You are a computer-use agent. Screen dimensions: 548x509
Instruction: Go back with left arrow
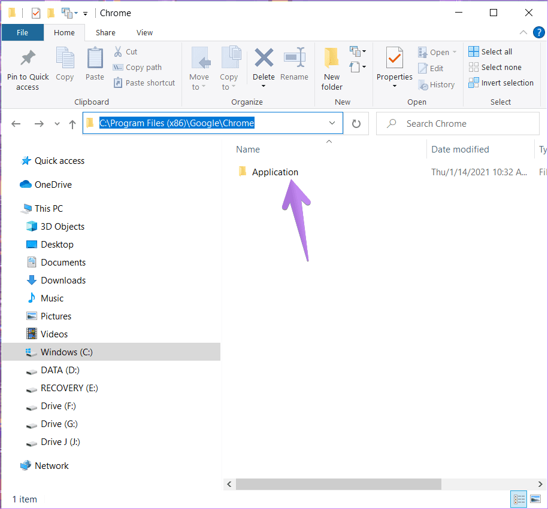(16, 124)
